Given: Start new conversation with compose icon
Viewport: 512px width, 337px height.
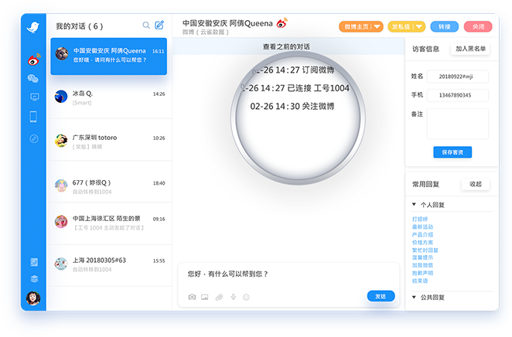Looking at the screenshot, I should click(159, 26).
